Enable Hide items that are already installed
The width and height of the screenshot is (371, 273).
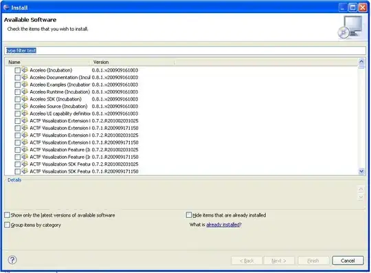[188, 215]
